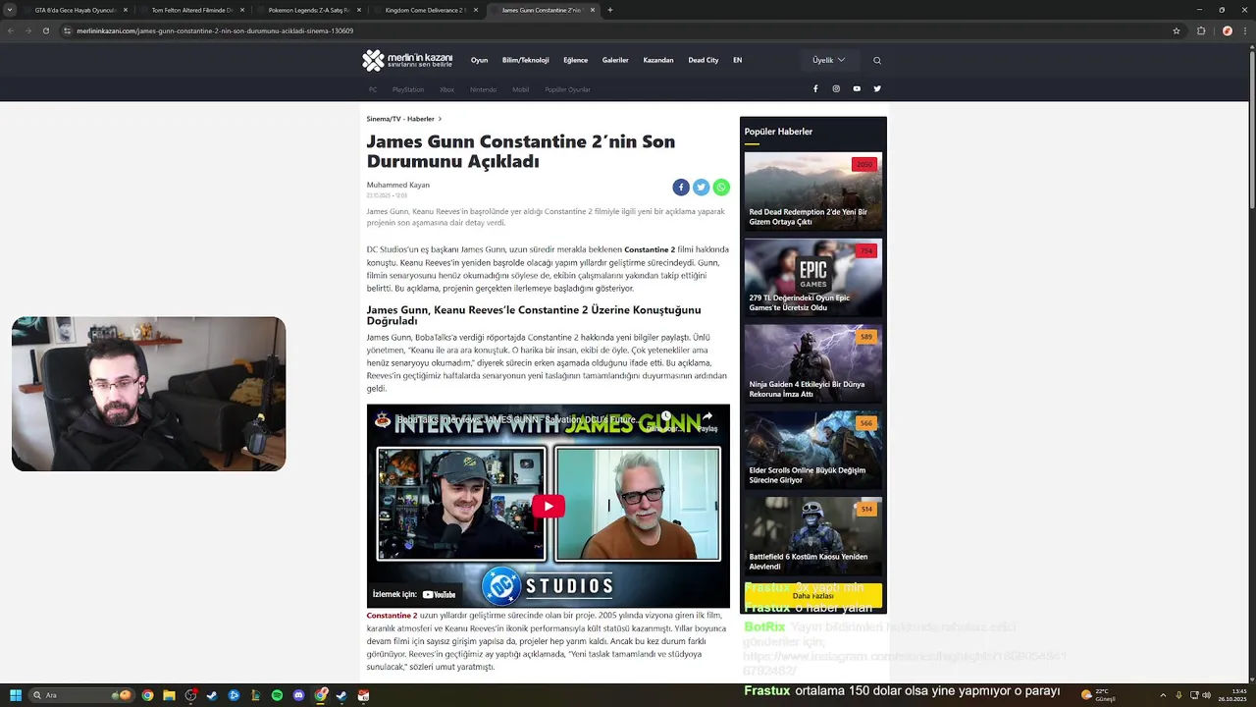Open the browser extensions puzzle icon
Viewport: 1256px width, 707px height.
pos(1201,30)
